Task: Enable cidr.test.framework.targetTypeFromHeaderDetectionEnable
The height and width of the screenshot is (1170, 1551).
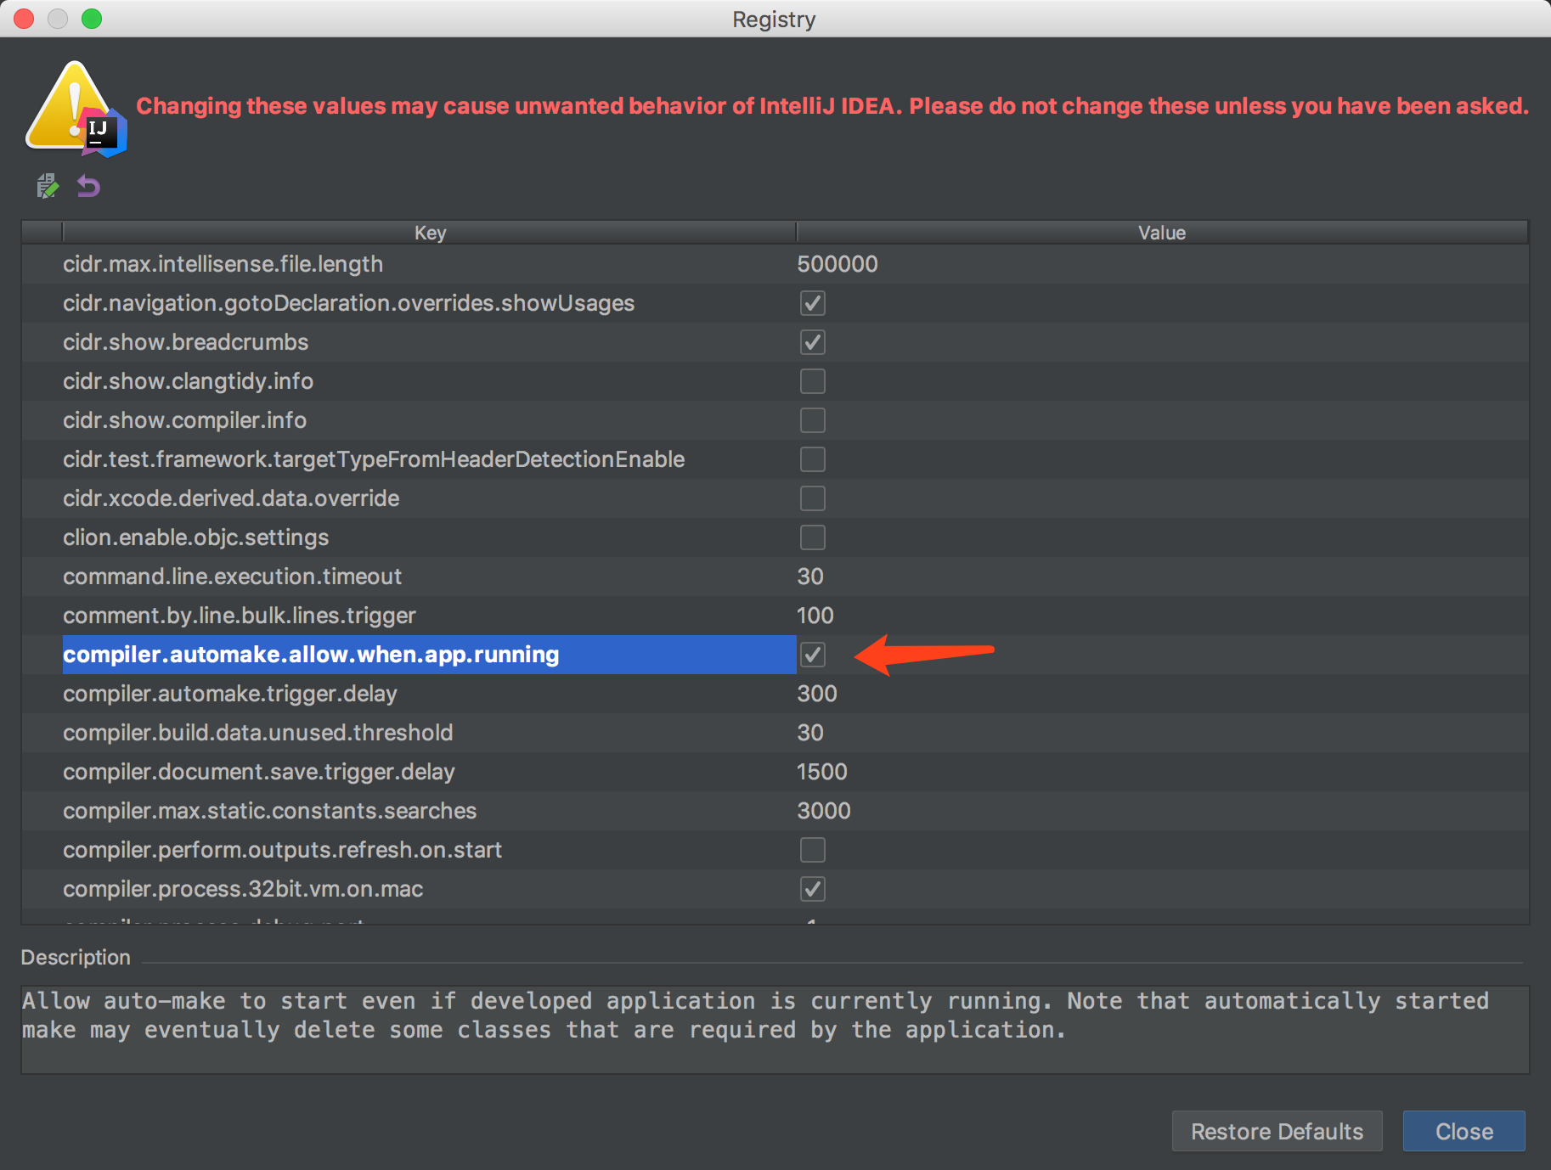Action: pos(812,459)
